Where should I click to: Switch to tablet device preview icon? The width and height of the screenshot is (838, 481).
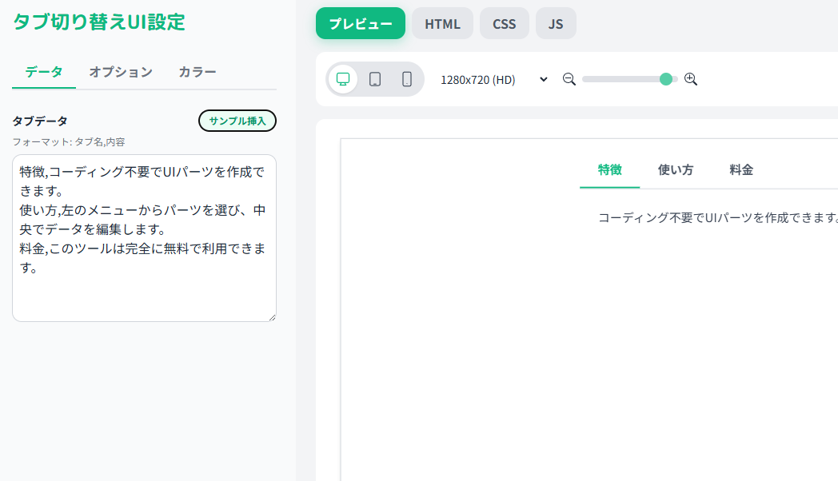pyautogui.click(x=374, y=79)
